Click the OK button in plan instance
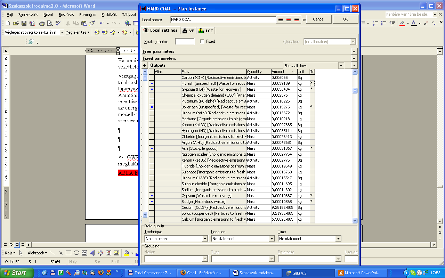Image resolution: width=445 pixels, height=278 pixels. click(x=345, y=19)
